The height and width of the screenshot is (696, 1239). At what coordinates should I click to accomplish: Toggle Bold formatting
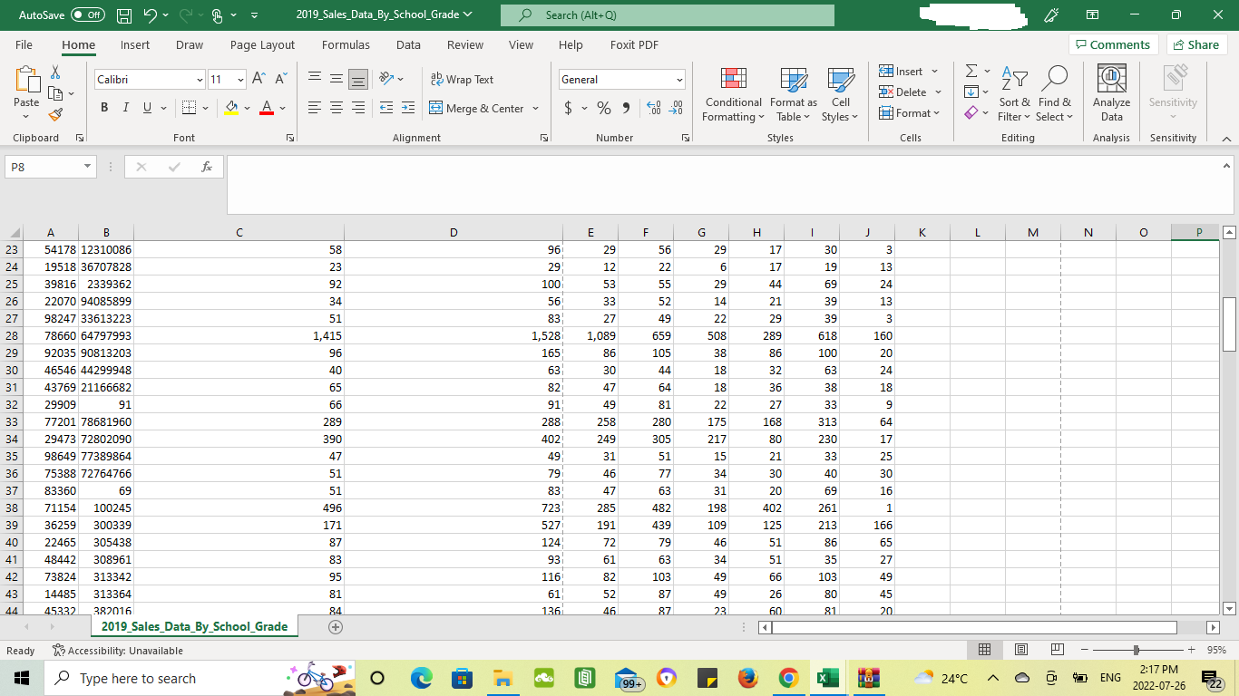click(103, 108)
